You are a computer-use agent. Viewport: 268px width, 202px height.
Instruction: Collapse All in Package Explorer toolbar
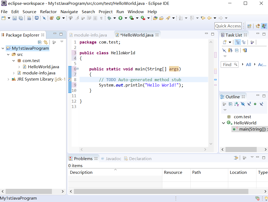40,42
